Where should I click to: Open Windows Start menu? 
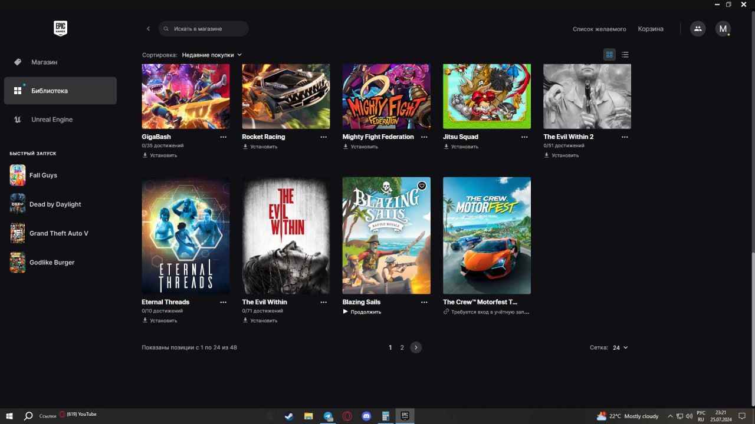(x=9, y=416)
